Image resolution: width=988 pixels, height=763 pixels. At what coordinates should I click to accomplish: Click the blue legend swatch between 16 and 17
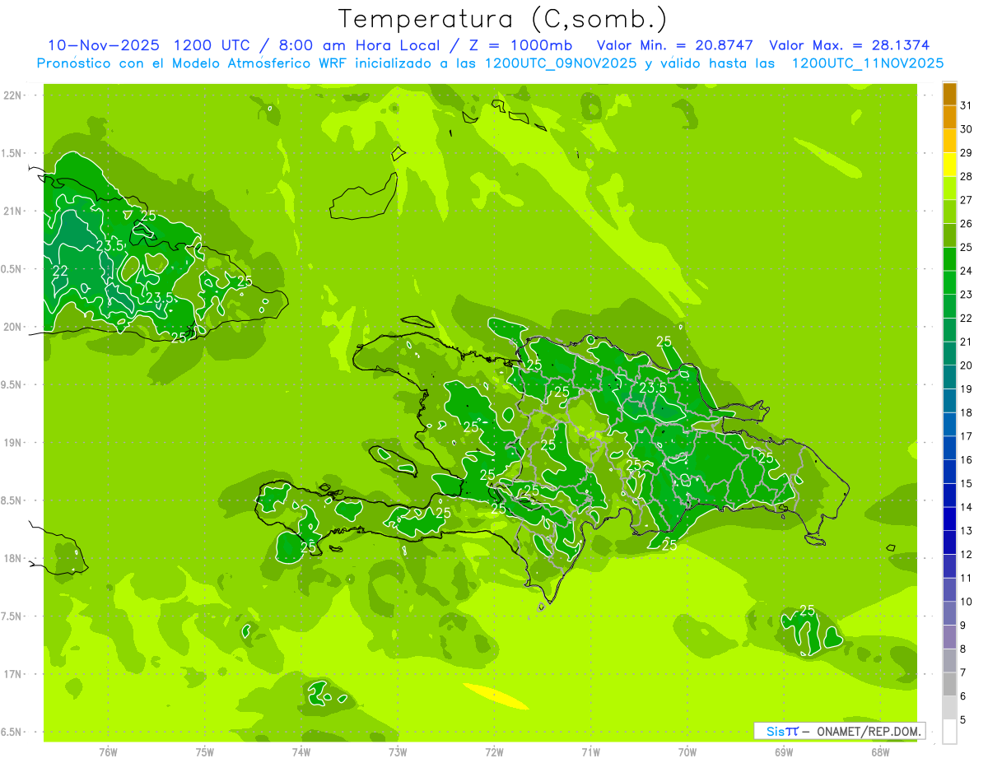pyautogui.click(x=949, y=449)
